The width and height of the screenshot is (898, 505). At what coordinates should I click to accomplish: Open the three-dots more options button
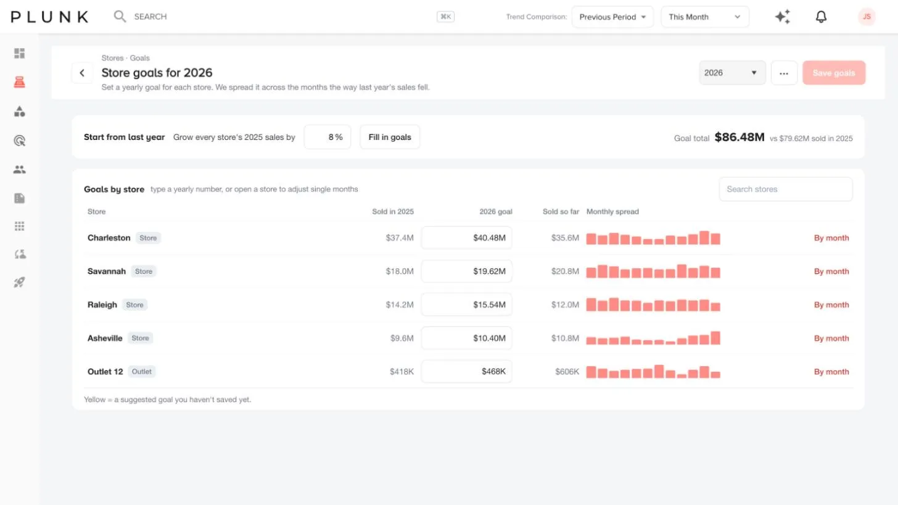(784, 73)
